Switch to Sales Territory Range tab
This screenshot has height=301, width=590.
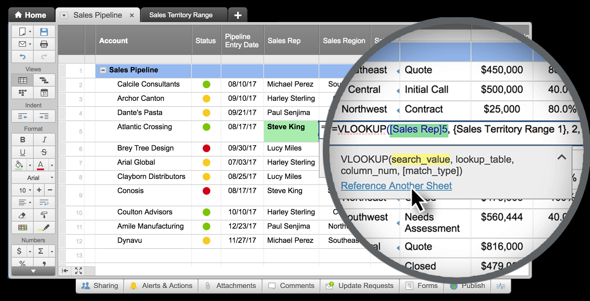181,15
